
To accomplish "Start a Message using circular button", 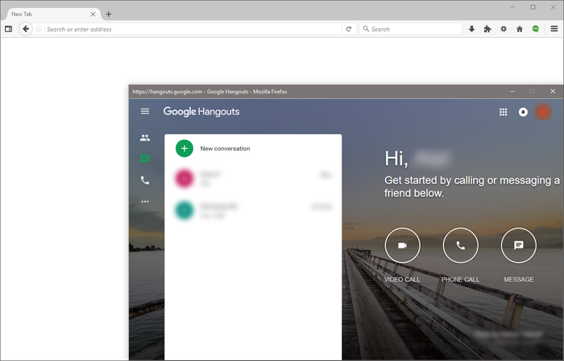I will (x=518, y=245).
